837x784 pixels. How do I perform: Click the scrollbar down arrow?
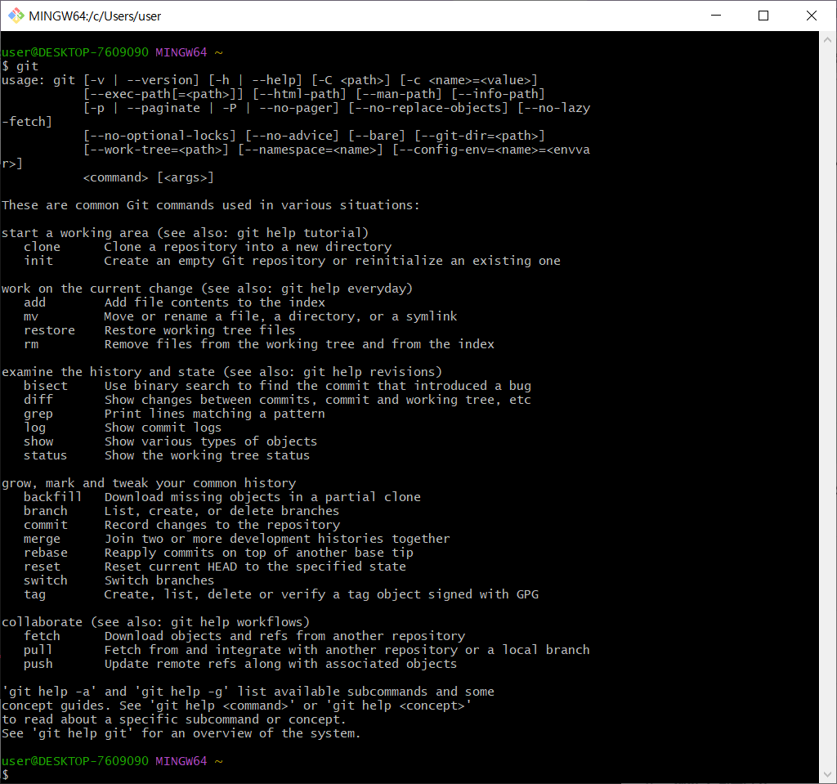click(x=827, y=774)
